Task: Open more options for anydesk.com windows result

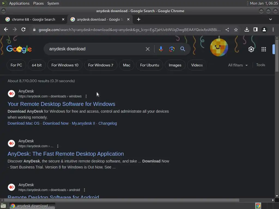Action: [x=86, y=96]
